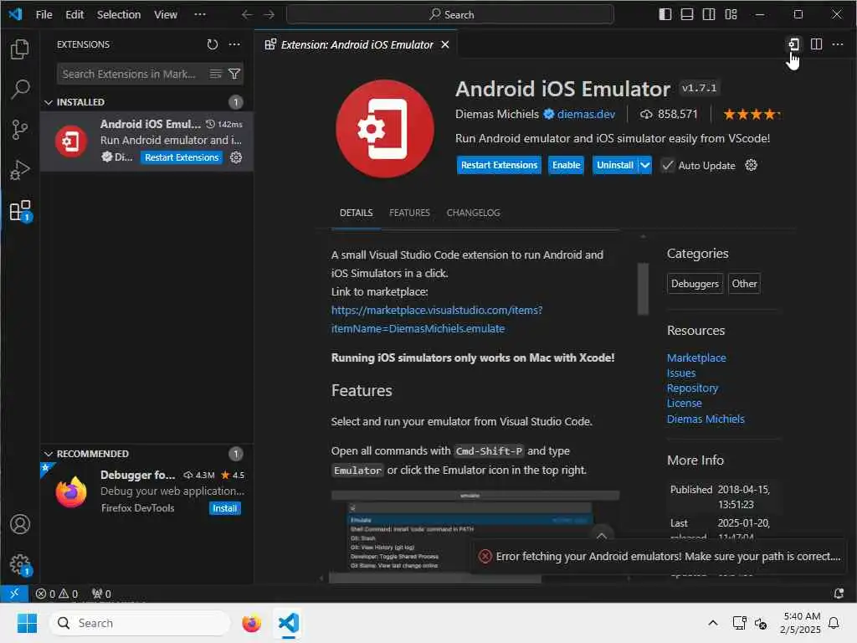Collapse the RECOMMENDED section

point(48,454)
